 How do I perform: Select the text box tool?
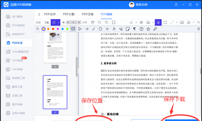(x=165, y=23)
